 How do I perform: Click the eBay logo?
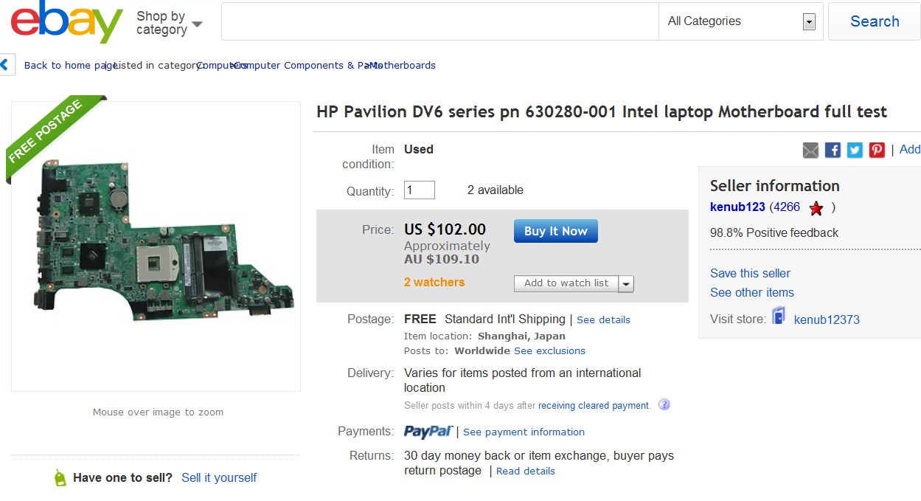coord(66,22)
